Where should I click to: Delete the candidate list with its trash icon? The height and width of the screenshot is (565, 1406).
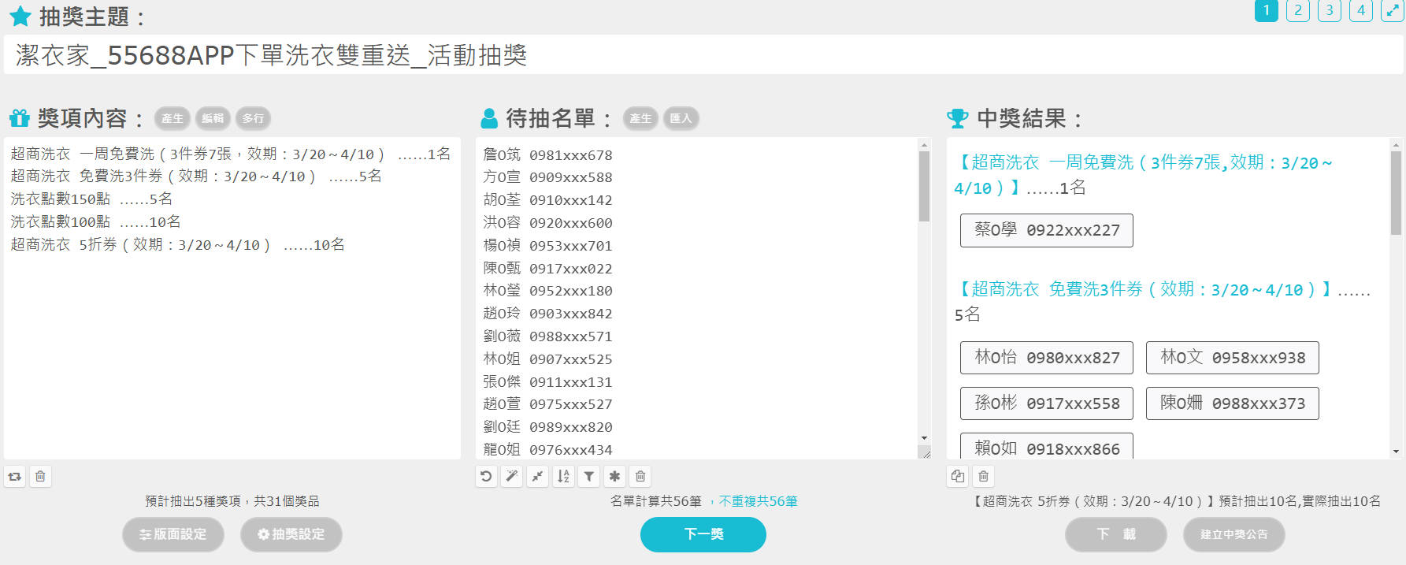coord(640,476)
